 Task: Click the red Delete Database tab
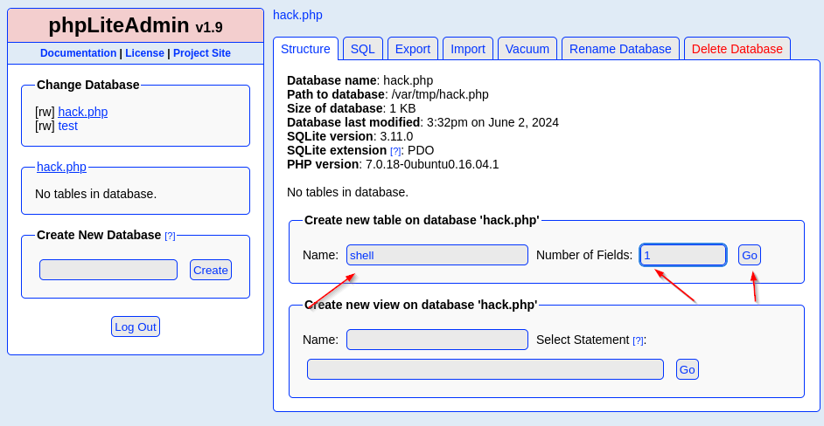[x=737, y=49]
